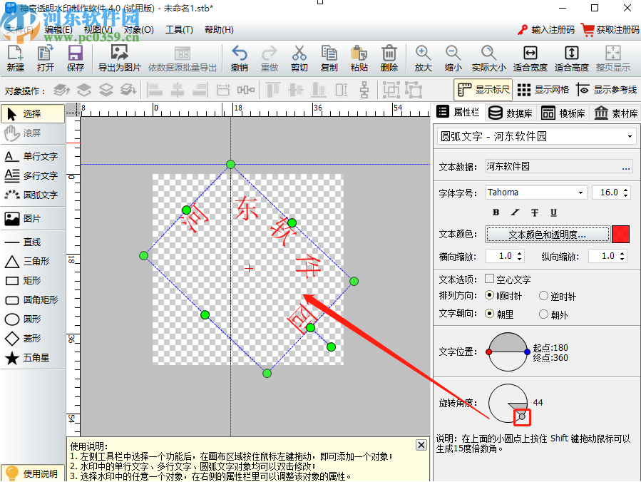Viewport: 641px width, 482px height.
Task: Fit canvas to width (适合宽度)
Action: coord(530,58)
